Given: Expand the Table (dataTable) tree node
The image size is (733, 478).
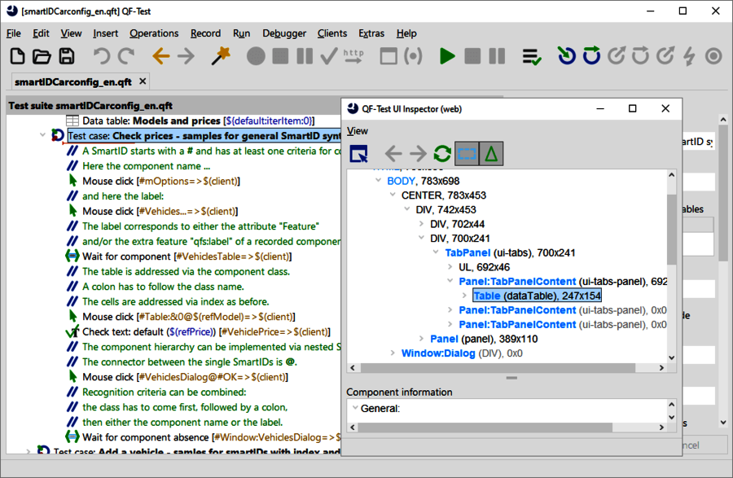Looking at the screenshot, I should tap(466, 296).
